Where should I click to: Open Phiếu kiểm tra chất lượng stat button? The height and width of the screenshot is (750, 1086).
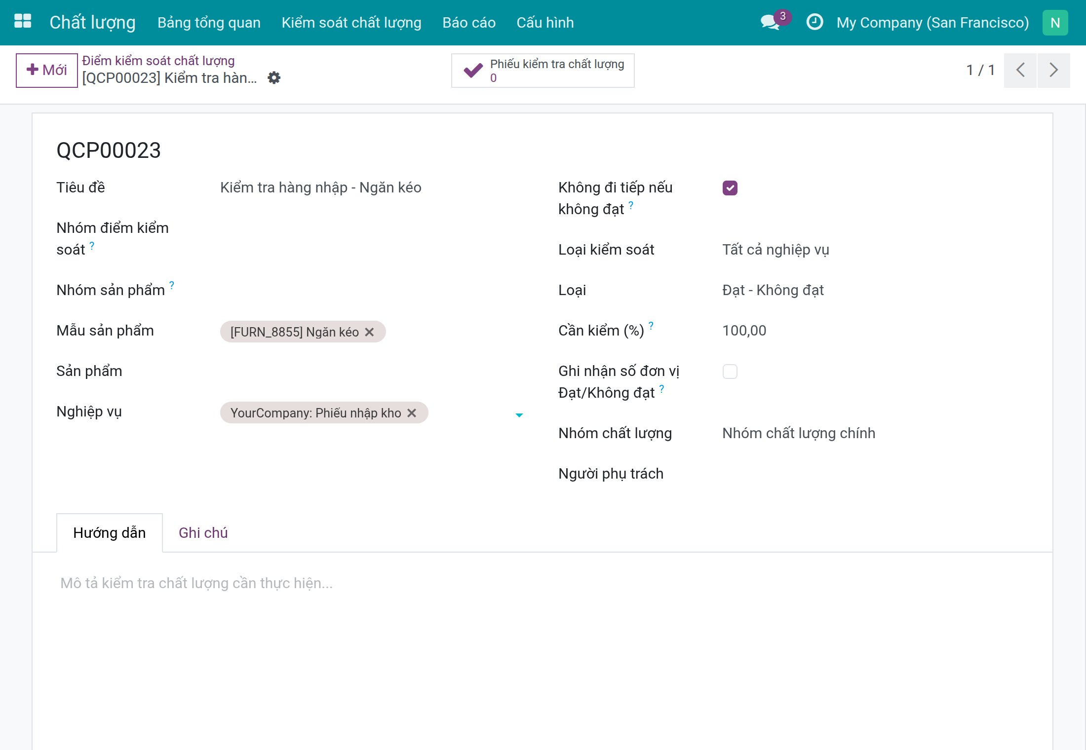[543, 71]
